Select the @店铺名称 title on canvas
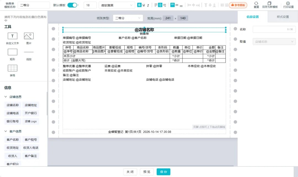 click(144, 30)
